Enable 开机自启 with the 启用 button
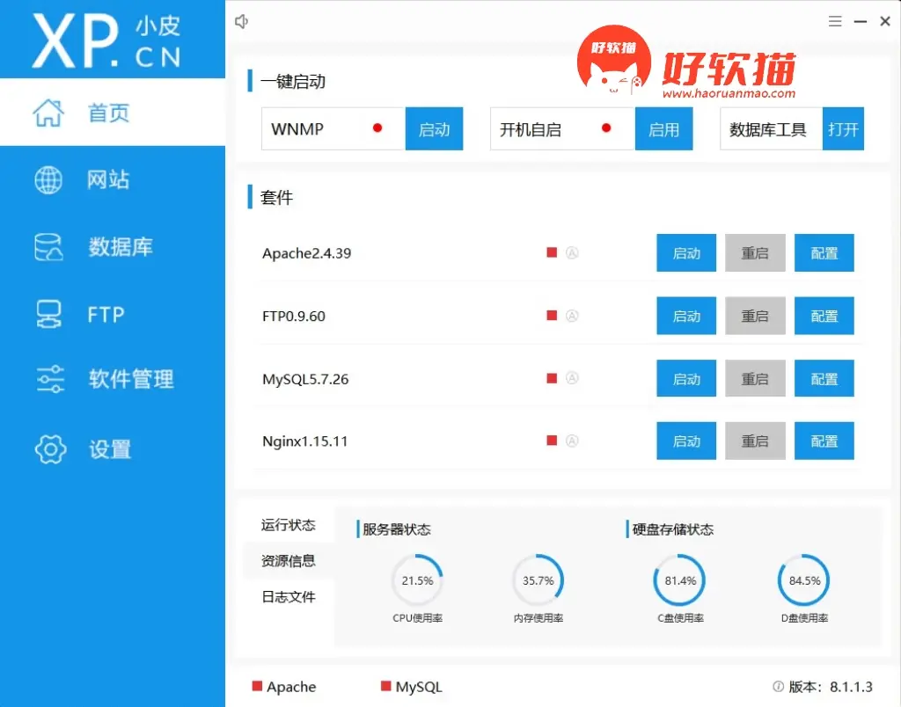Image resolution: width=901 pixels, height=707 pixels. pos(663,128)
